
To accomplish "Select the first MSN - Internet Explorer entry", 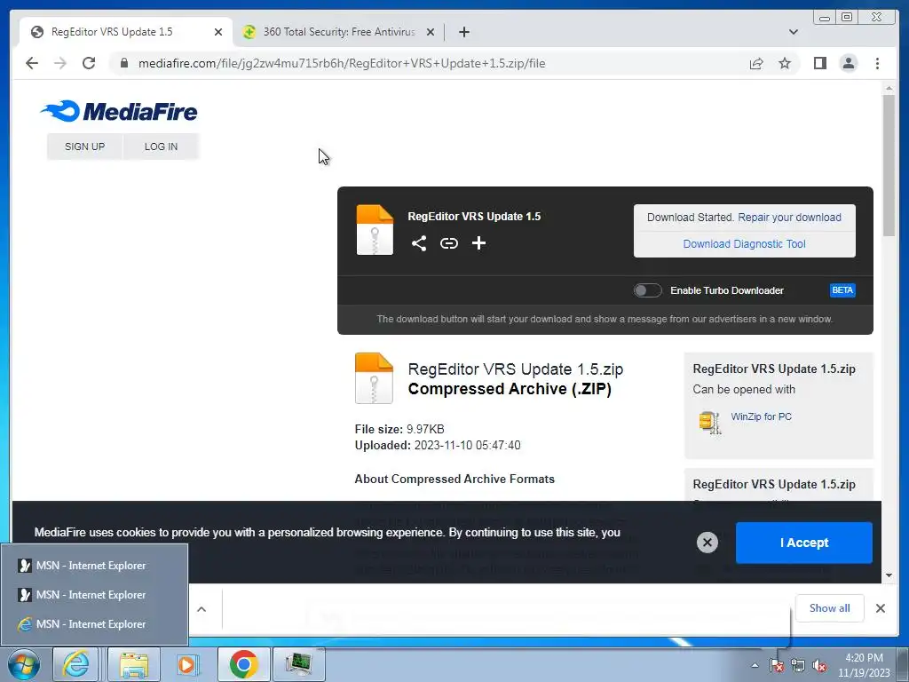I will pyautogui.click(x=94, y=566).
